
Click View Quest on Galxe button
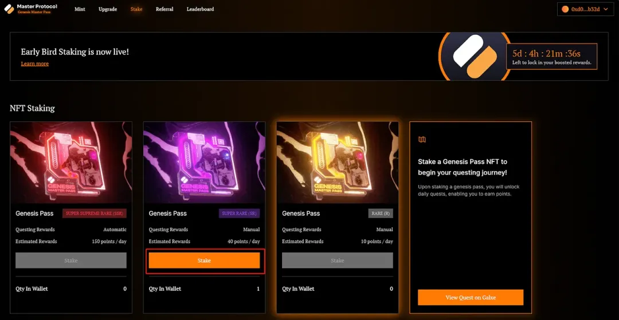tap(471, 298)
